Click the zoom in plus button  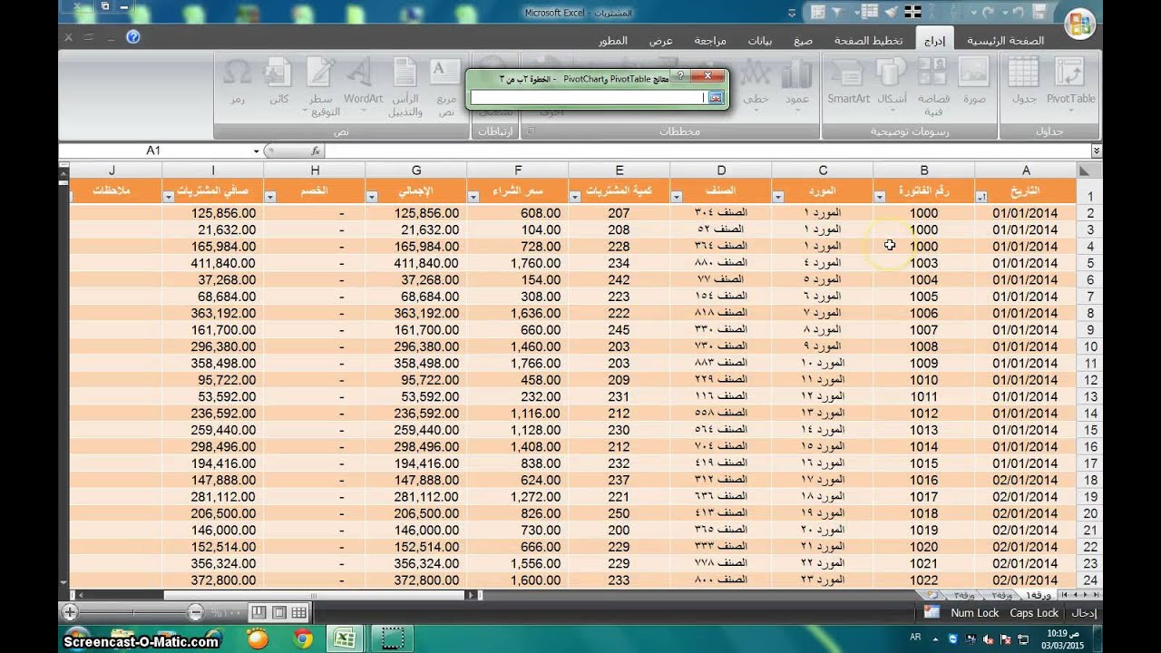click(70, 612)
